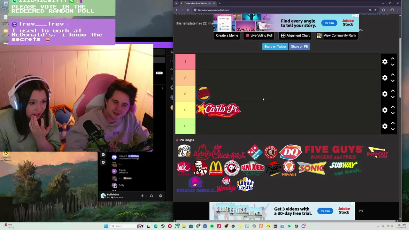Click Carl's Jr. logo in C tier
Viewport: 409px width, 230px height.
coord(219,110)
